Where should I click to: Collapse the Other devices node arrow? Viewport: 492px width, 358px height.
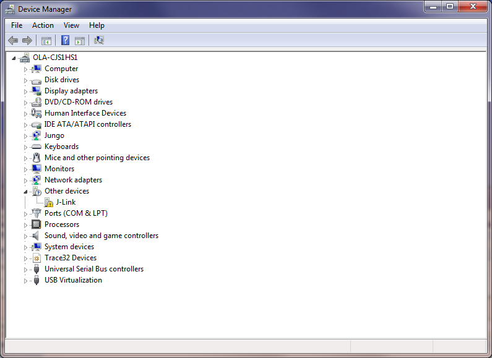(25, 192)
